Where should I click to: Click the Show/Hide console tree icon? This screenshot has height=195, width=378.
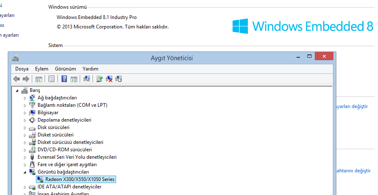[x=38, y=79]
